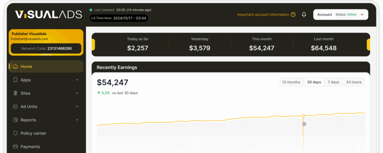Viewport: 383px width, 153px height.
Task: Click the help question mark icon
Action: point(293,15)
